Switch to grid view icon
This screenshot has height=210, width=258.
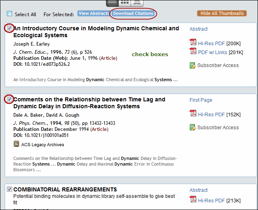coord(125,3)
